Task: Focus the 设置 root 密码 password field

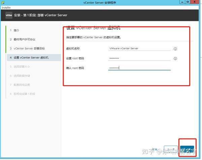Action: 139,58
